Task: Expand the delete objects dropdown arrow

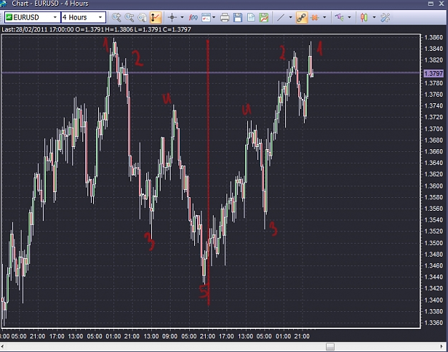Action: click(x=324, y=17)
